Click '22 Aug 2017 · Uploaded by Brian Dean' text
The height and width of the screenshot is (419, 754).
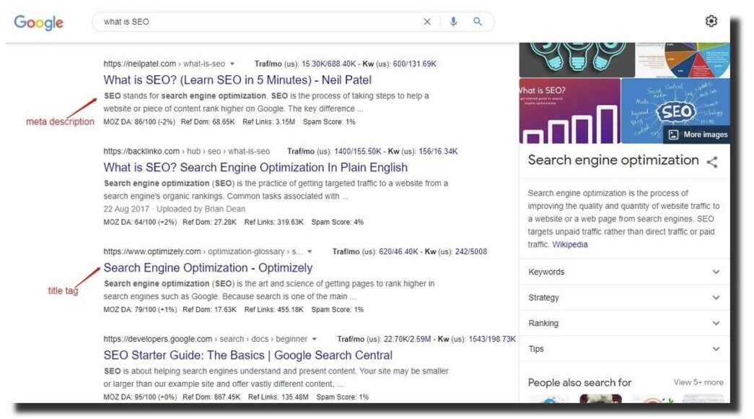point(174,209)
